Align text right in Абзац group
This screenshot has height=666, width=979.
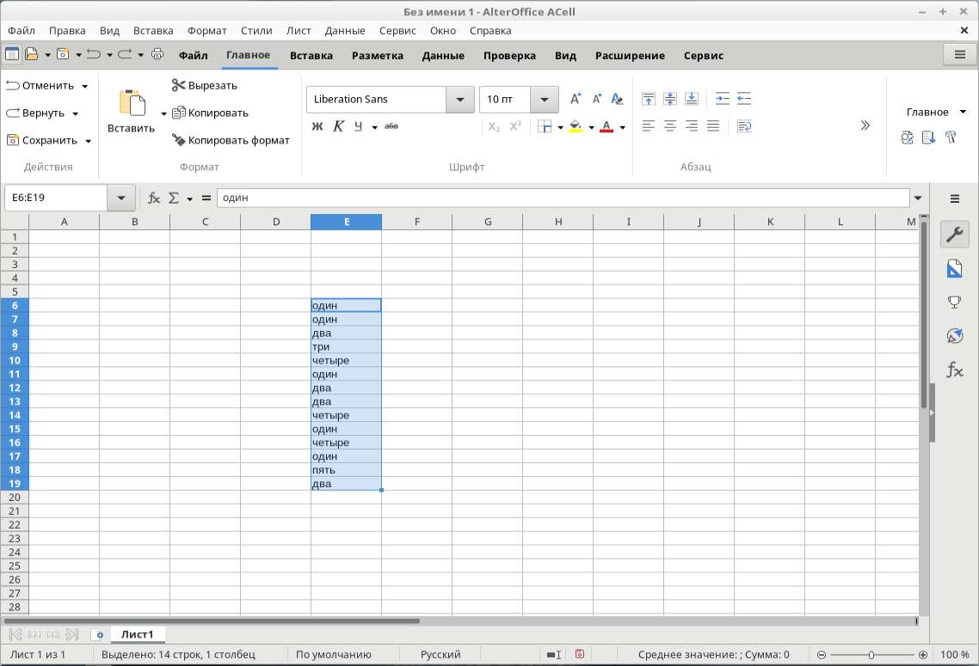pos(691,126)
